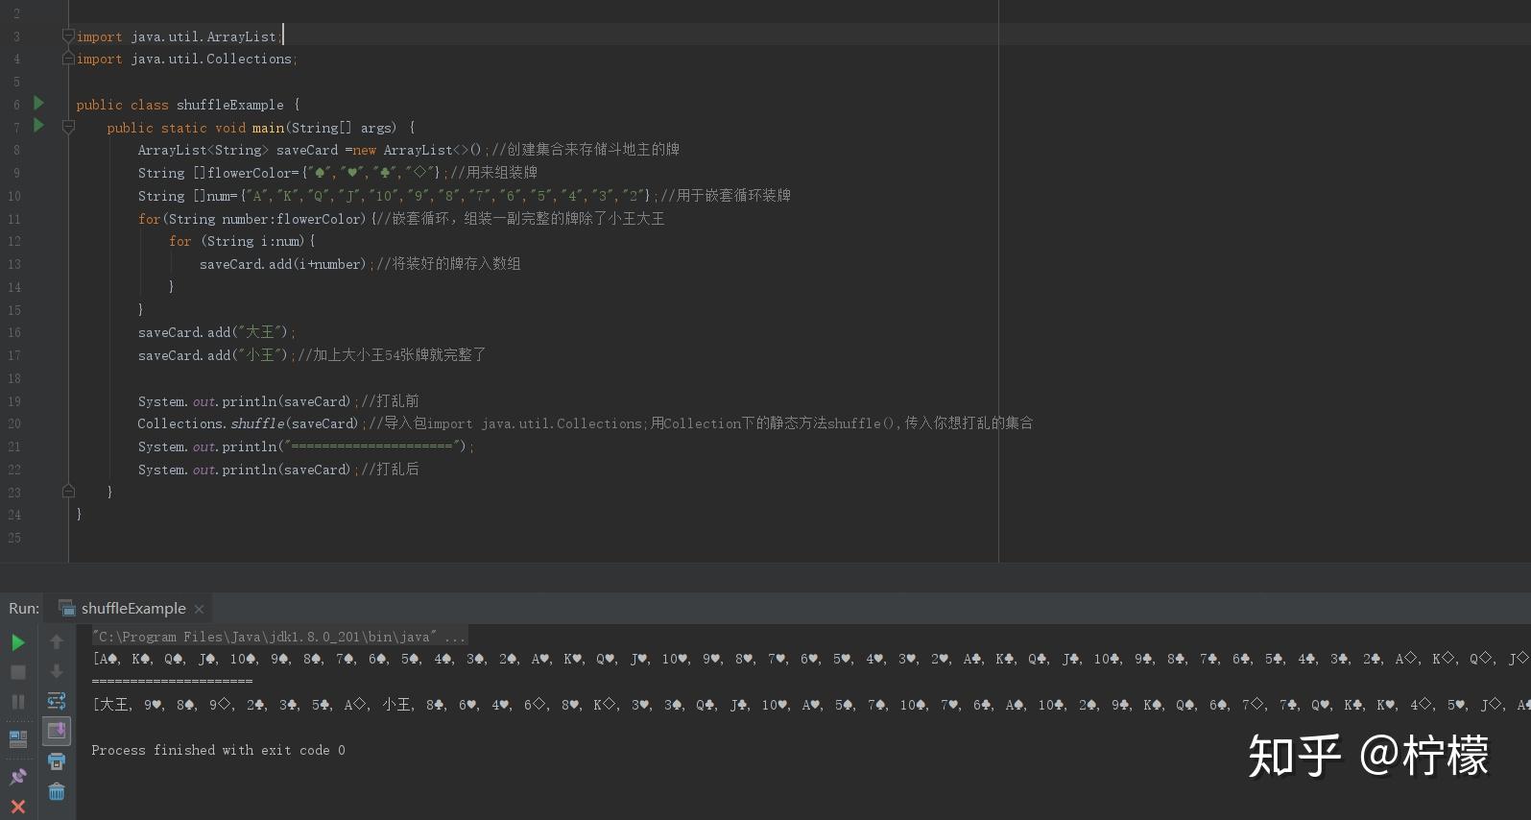
Task: Toggle soft-wrap for console output
Action: 57,701
